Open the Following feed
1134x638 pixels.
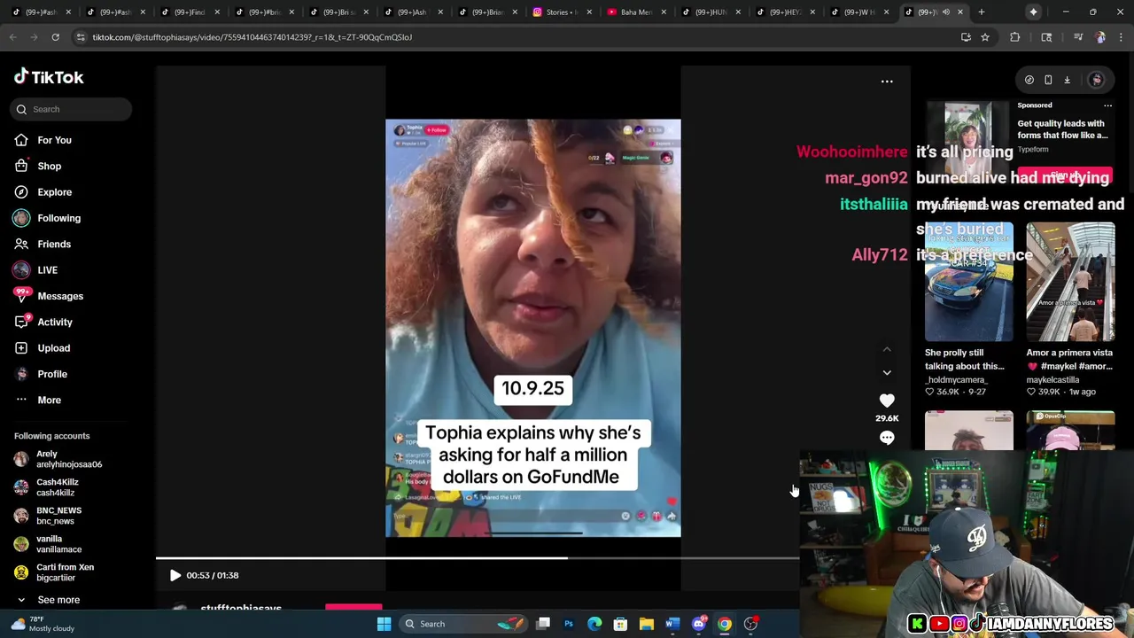(x=58, y=218)
